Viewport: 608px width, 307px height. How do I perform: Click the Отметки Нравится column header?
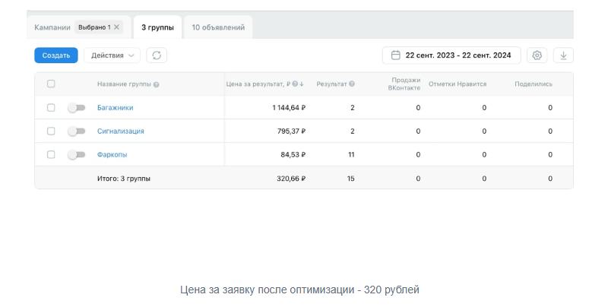[x=458, y=84]
